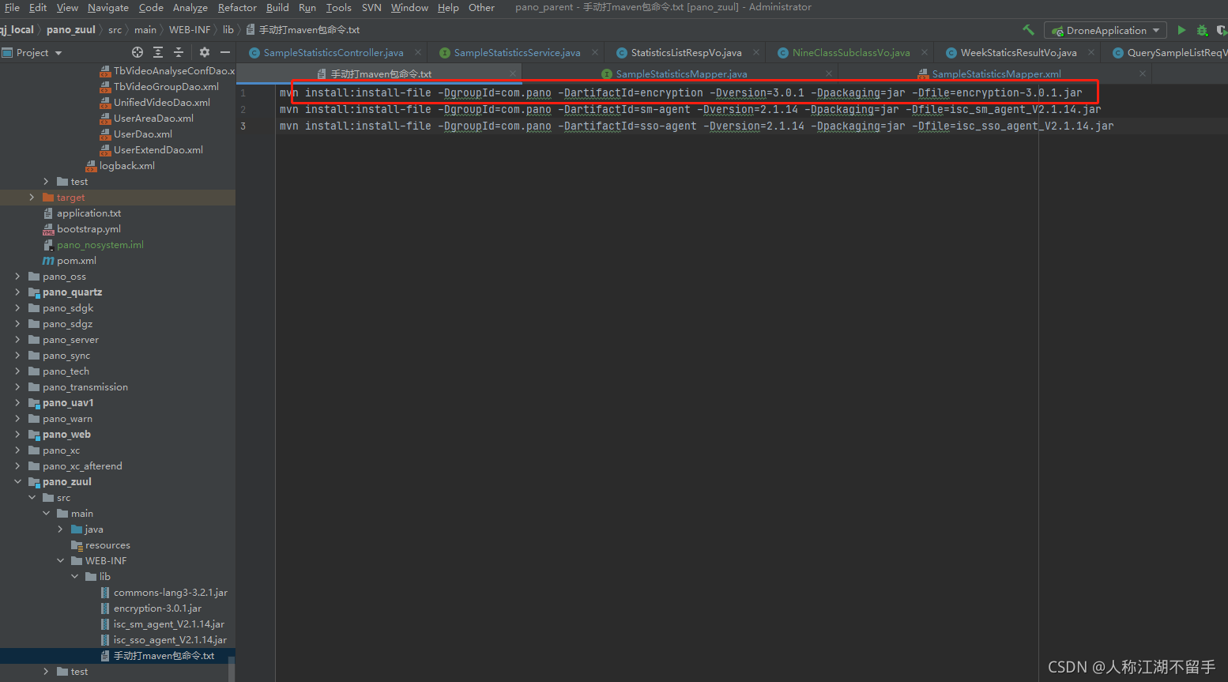Collapse the WEB-INF folder
This screenshot has width=1228, height=682.
click(60, 560)
